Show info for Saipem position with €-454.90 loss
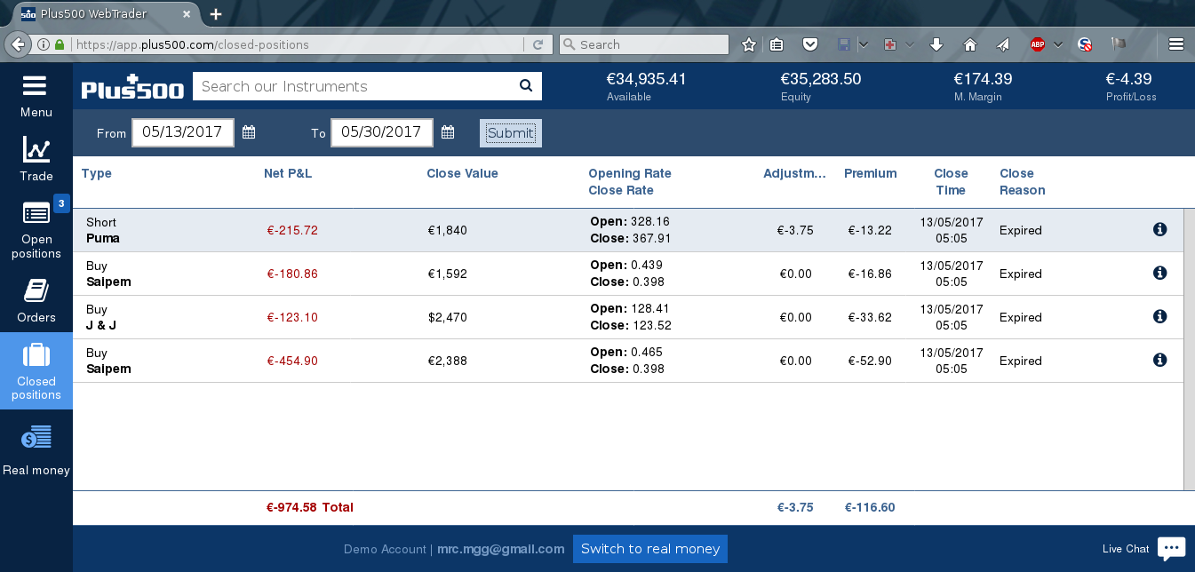The height and width of the screenshot is (572, 1195). pos(1159,360)
